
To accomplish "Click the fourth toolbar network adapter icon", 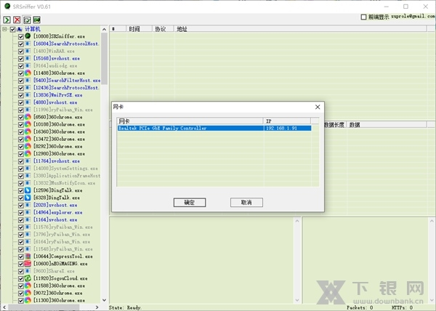I will (36, 19).
